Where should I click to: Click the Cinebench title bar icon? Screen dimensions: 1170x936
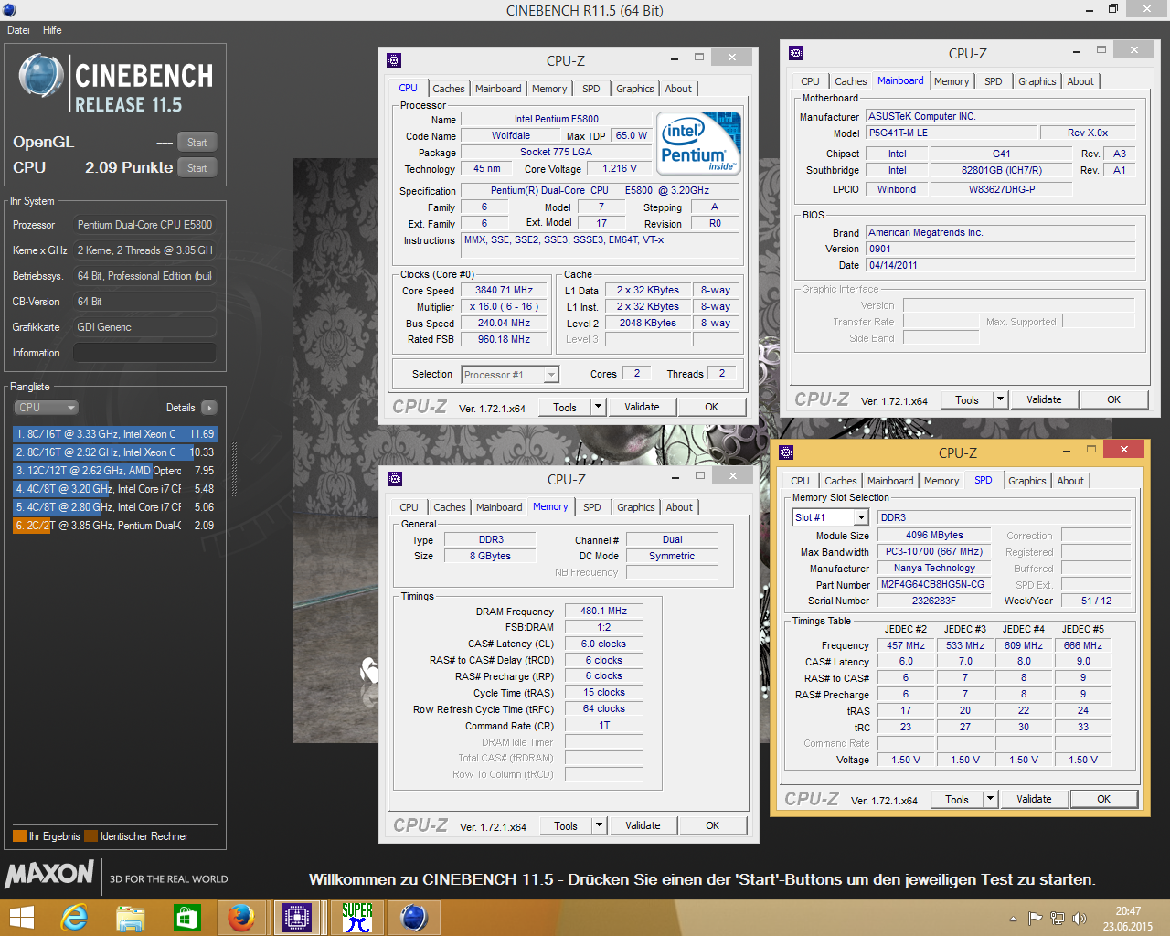coord(9,10)
